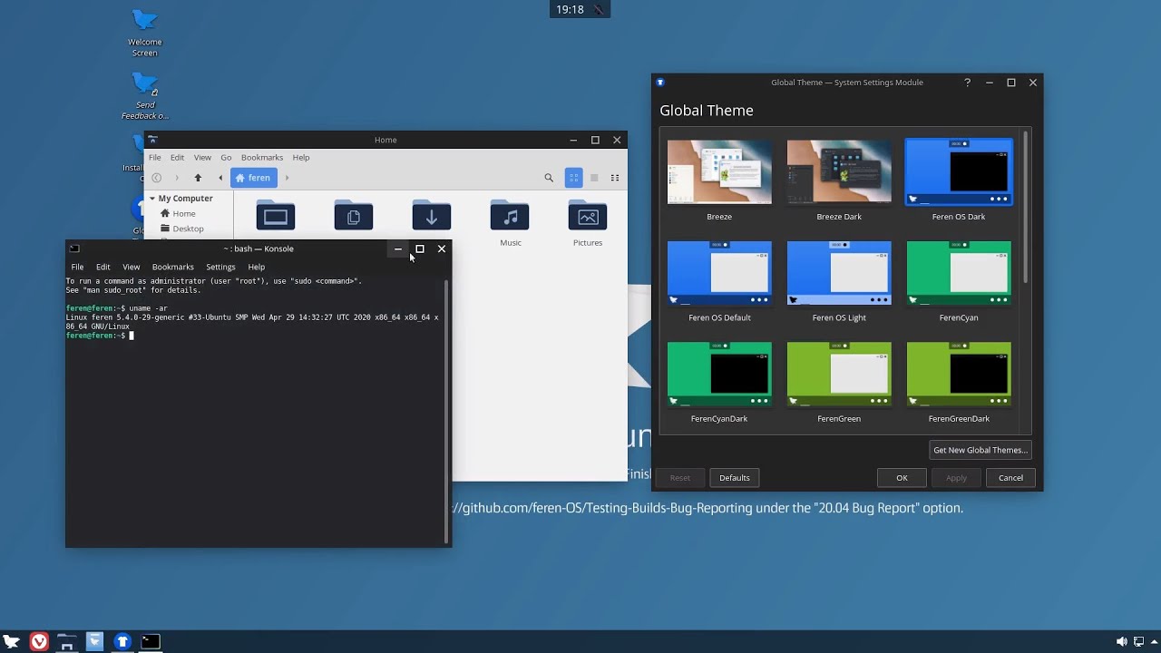Open Edit menu in Home window

coord(177,158)
